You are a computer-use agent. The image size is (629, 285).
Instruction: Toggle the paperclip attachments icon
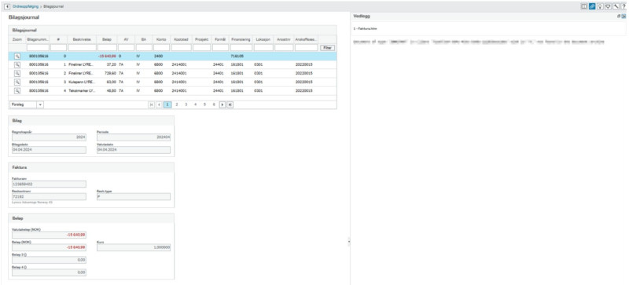coord(592,6)
